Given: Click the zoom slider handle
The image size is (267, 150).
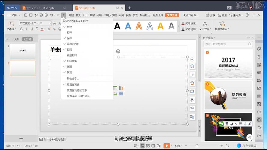Looking at the screenshot, I should [x=197, y=146].
